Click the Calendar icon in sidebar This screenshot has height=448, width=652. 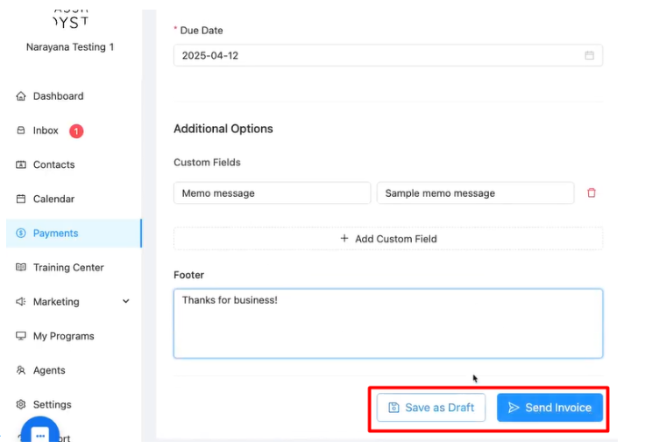point(21,199)
